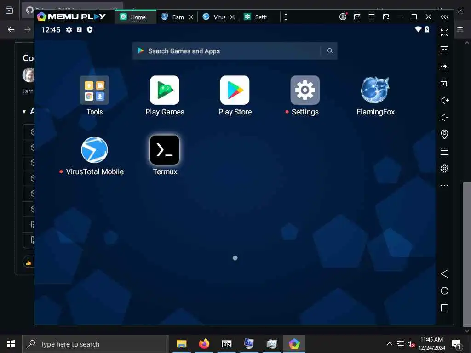471x353 pixels.
Task: Click the settings gear in Android status bar
Action: 69,29
